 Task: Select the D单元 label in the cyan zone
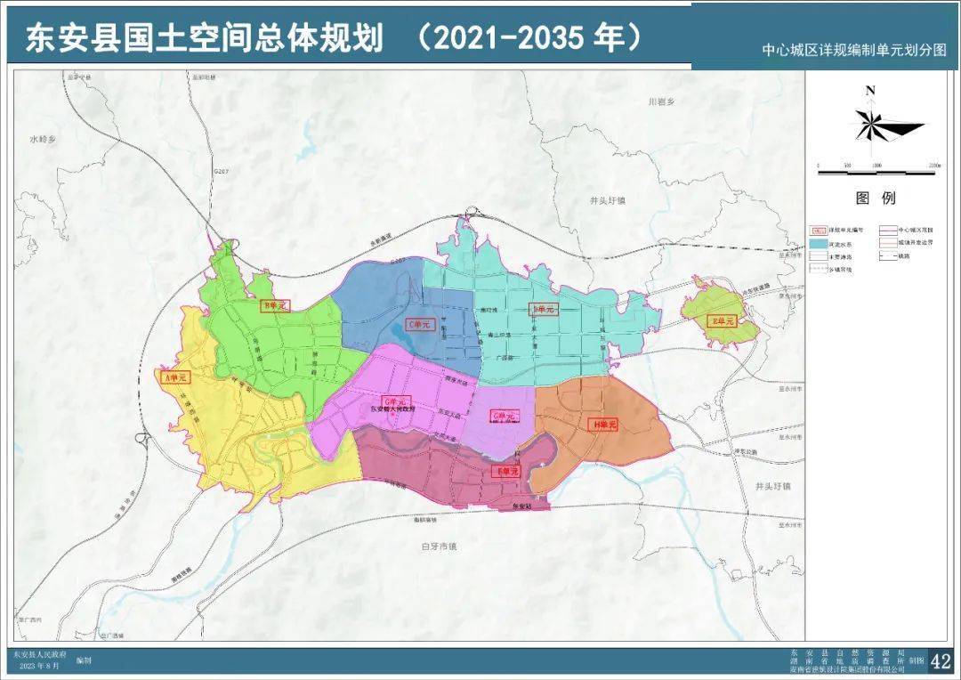pos(543,310)
